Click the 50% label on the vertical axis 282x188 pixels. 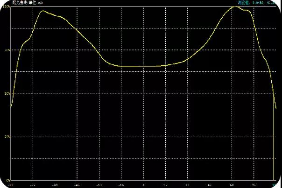point(7,93)
